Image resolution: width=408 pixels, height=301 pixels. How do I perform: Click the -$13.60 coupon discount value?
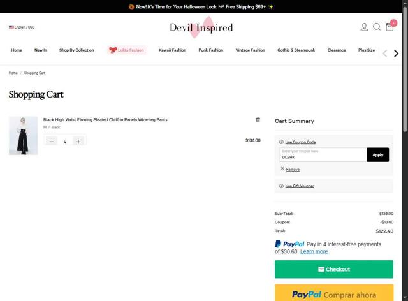point(387,222)
